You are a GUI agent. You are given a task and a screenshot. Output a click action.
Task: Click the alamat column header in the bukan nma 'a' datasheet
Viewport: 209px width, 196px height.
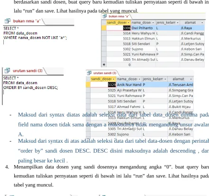[x=192, y=23]
